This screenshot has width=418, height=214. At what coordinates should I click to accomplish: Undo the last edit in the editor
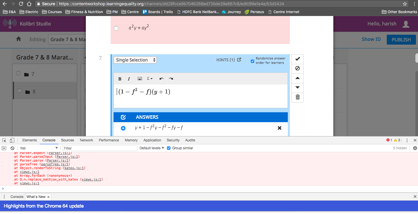[x=162, y=79]
